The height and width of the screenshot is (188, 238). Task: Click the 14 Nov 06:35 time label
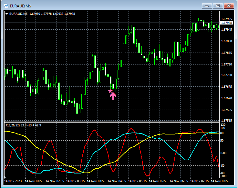(179, 181)
